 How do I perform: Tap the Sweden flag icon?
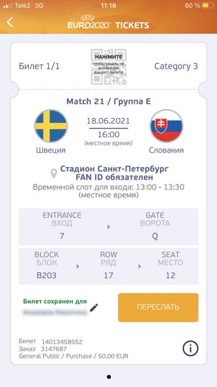(x=51, y=126)
